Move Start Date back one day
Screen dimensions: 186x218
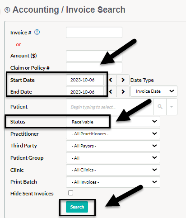pos(111,80)
